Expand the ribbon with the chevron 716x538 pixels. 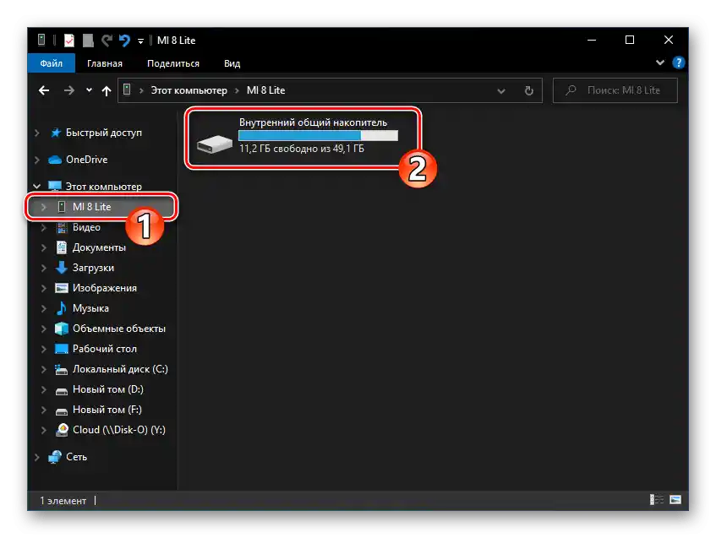[660, 62]
